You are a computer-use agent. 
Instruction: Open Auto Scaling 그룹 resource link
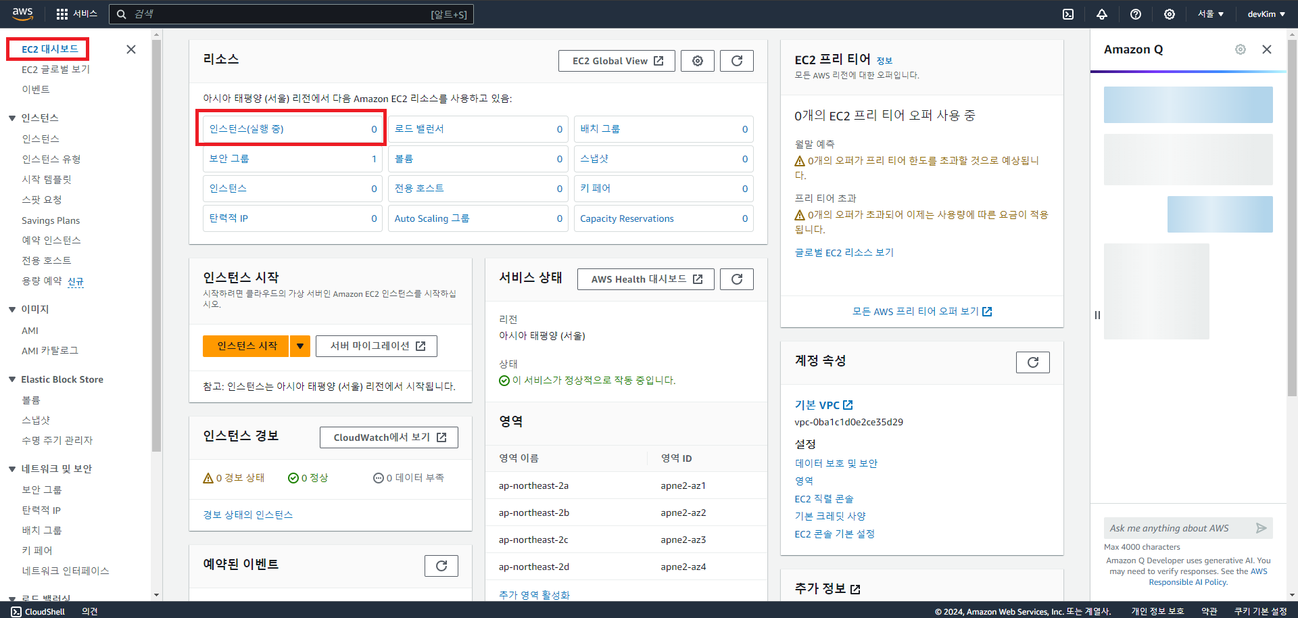432,218
